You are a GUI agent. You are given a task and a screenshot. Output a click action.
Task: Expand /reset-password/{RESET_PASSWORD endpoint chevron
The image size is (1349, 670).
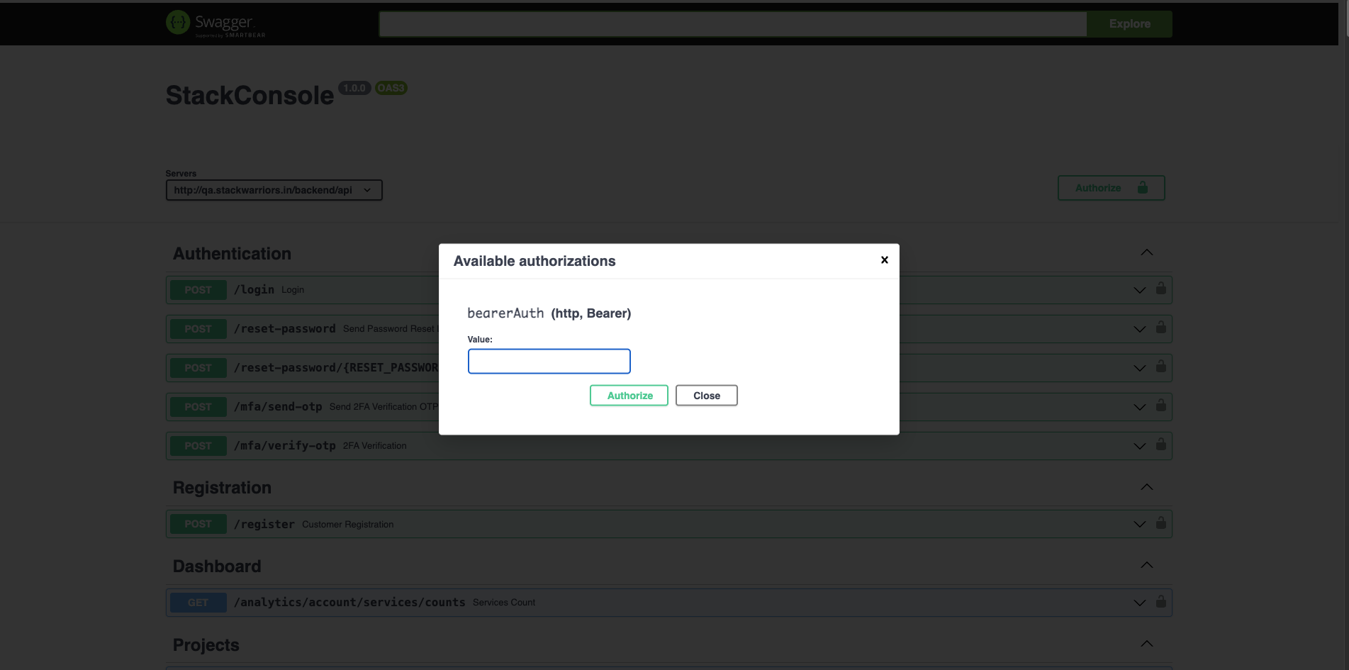[1139, 368]
